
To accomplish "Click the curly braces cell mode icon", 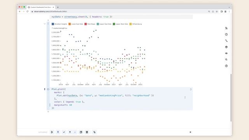I will [48, 89].
